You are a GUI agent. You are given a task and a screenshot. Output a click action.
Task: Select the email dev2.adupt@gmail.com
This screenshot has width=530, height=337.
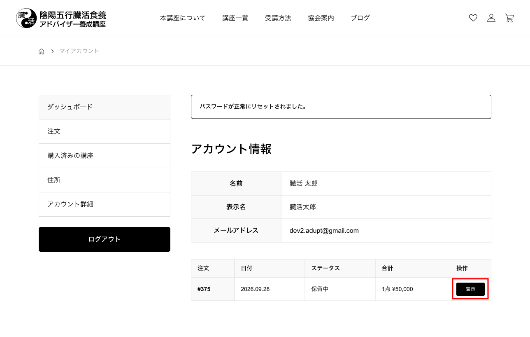click(324, 231)
